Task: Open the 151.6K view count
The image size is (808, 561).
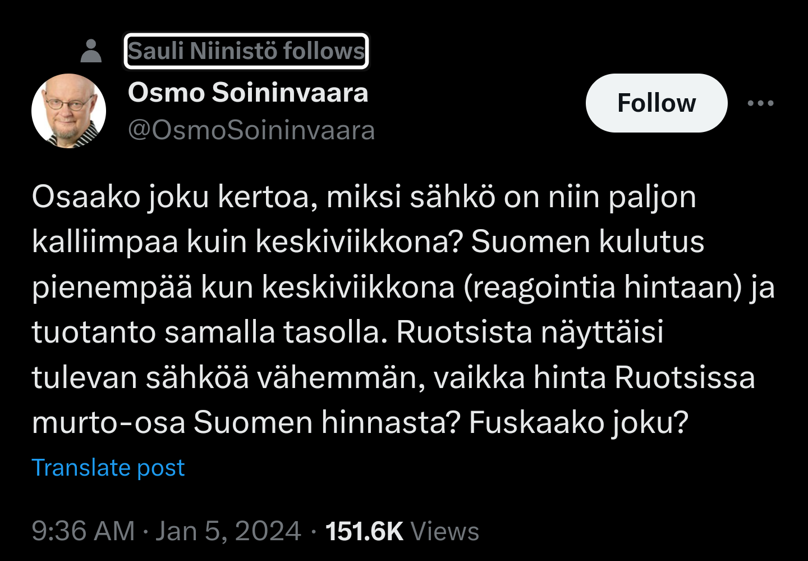Action: click(x=364, y=531)
